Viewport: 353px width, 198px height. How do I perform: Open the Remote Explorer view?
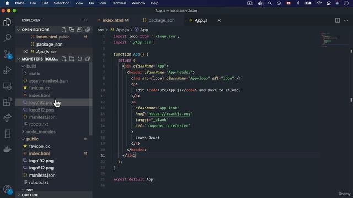[7, 86]
